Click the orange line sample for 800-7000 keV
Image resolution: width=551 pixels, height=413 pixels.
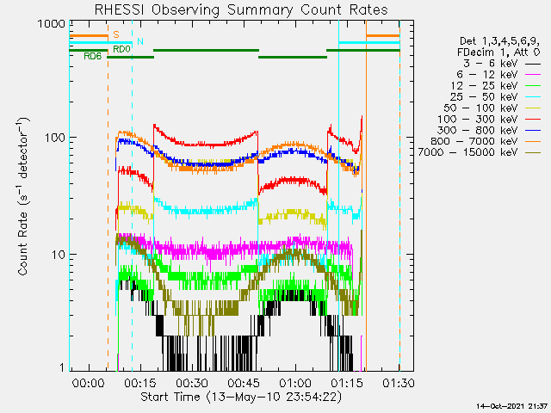point(533,141)
